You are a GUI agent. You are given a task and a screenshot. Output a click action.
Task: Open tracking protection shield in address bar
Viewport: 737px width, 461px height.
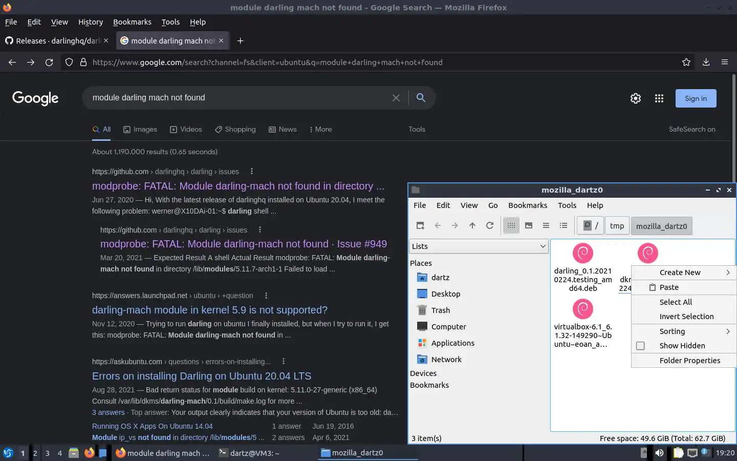[x=69, y=62]
